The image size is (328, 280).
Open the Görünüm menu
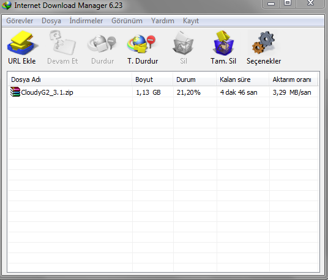(x=127, y=21)
